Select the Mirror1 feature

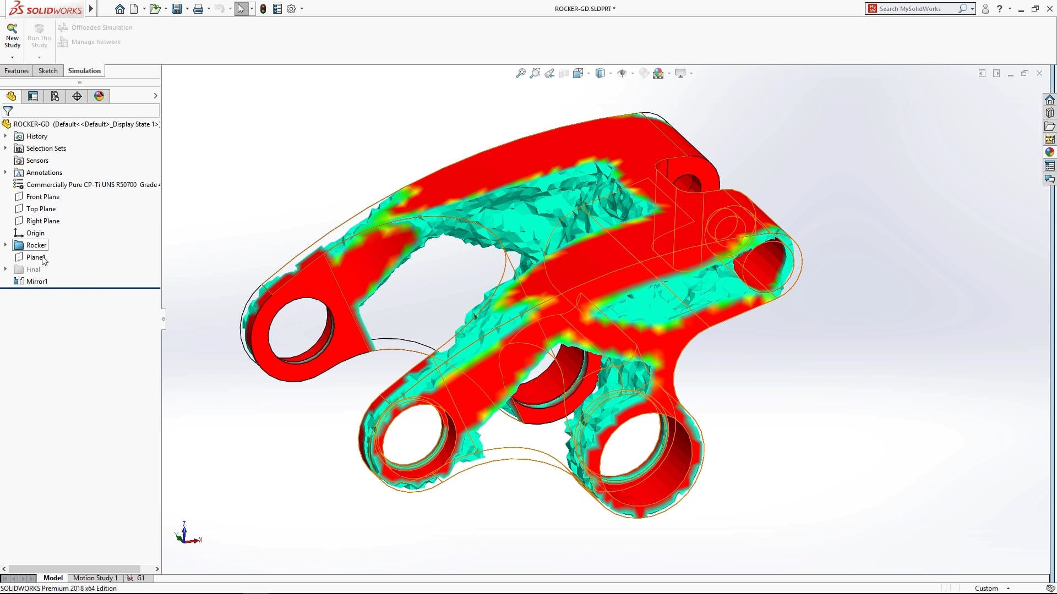click(x=31, y=282)
